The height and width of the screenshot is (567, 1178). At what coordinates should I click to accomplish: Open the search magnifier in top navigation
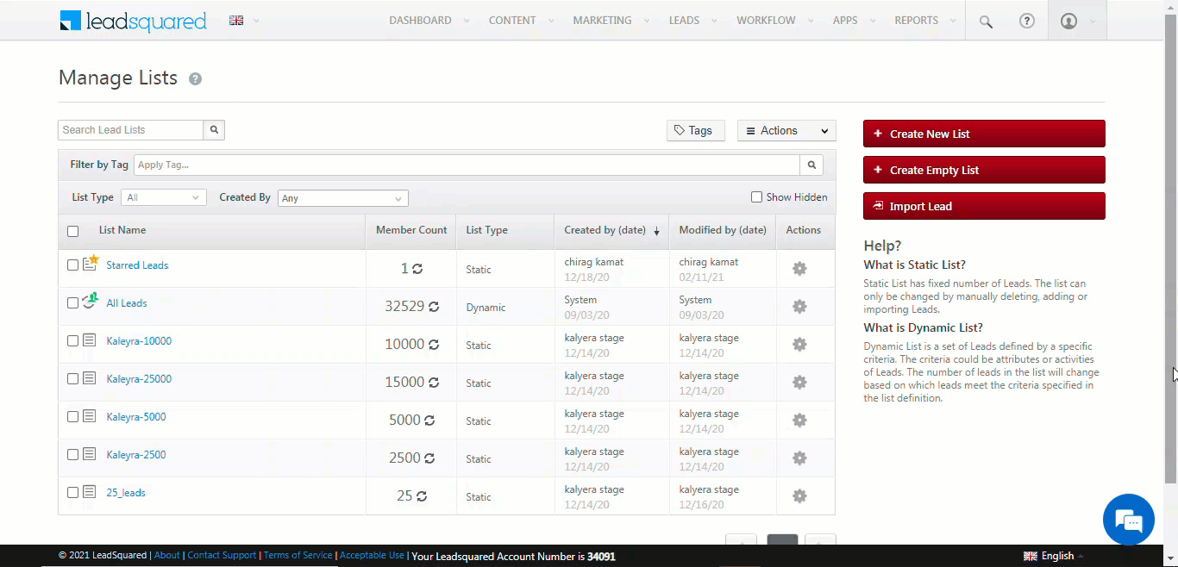coord(986,22)
